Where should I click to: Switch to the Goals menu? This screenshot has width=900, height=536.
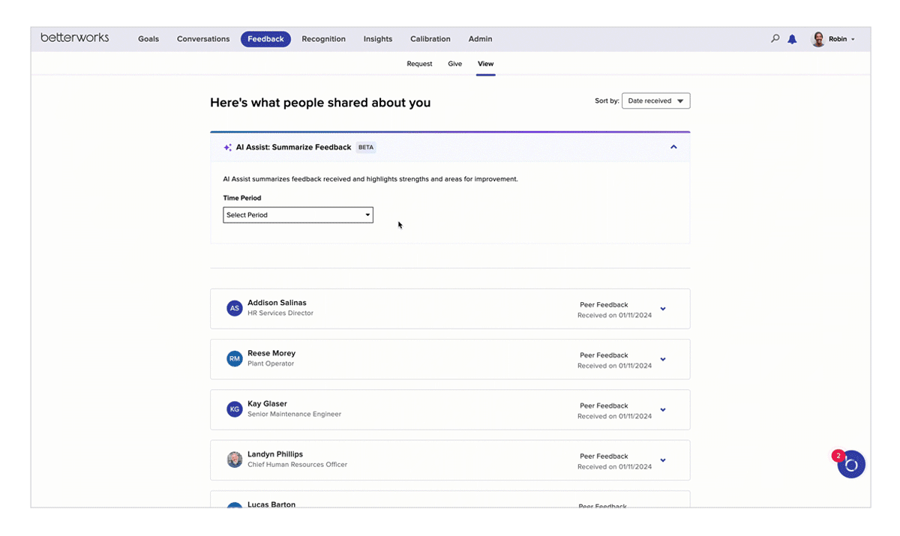click(x=148, y=39)
